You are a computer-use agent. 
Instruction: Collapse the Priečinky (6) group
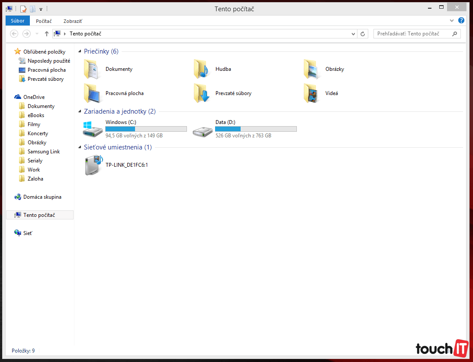tap(80, 52)
